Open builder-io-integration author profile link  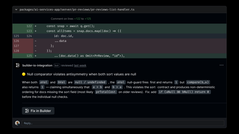37,65
